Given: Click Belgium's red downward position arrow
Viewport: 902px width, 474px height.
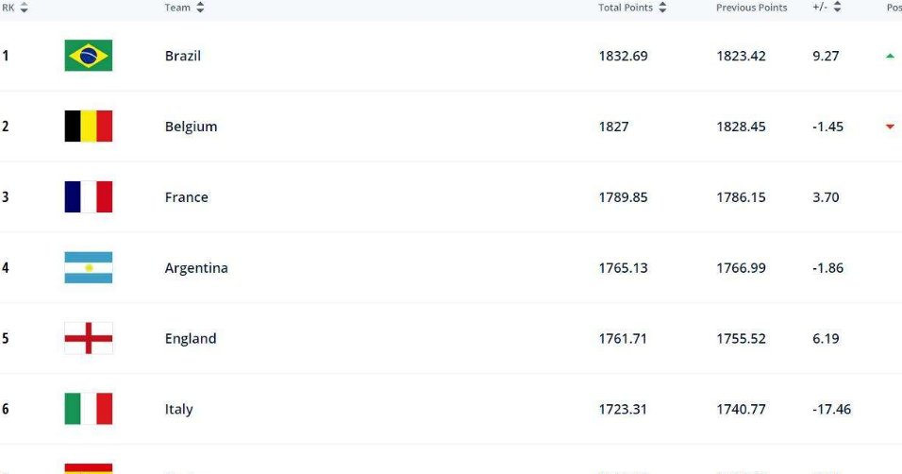Looking at the screenshot, I should 890,127.
